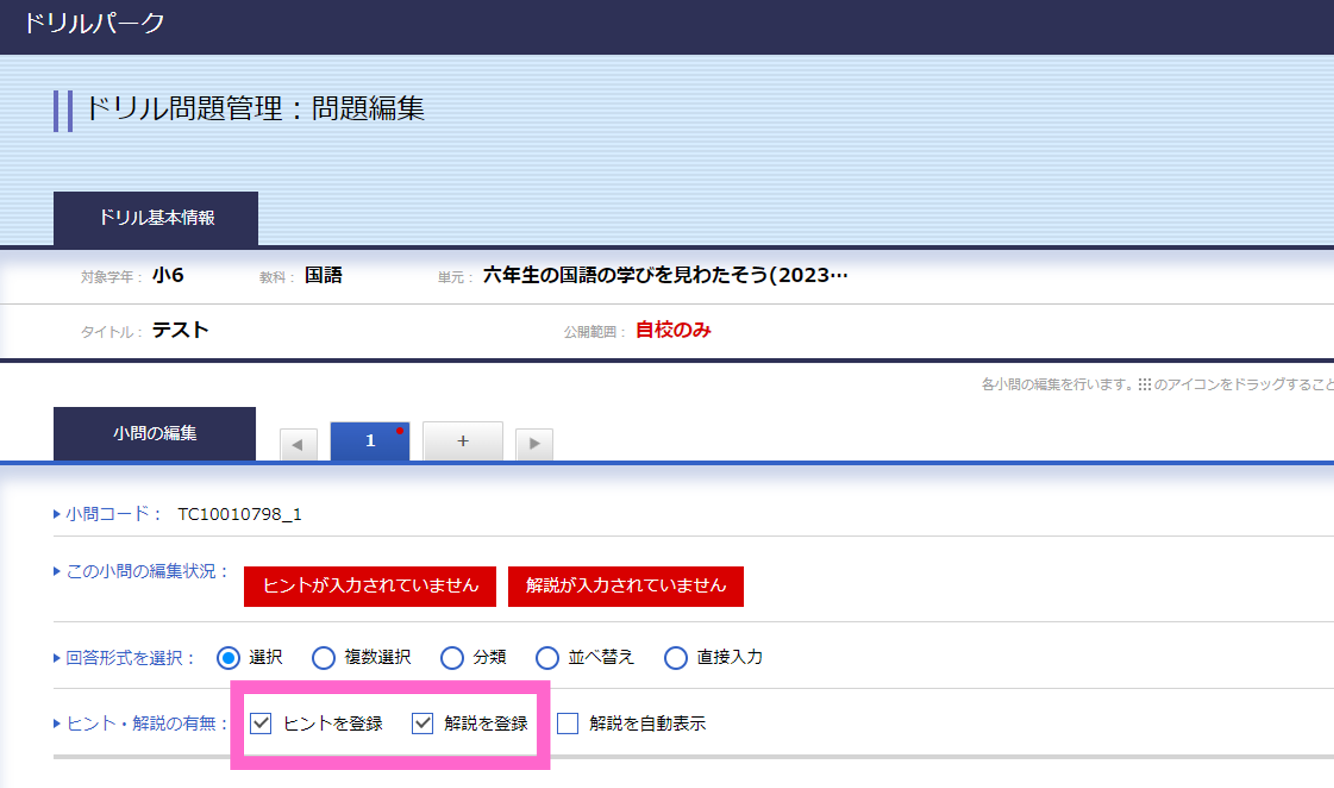Collapse the ヒント・解説の有無 section
The width and height of the screenshot is (1334, 788).
[x=57, y=723]
